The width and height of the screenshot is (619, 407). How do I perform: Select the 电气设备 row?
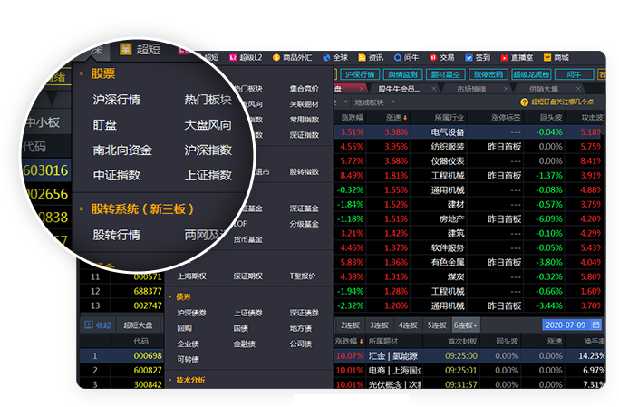(469, 131)
